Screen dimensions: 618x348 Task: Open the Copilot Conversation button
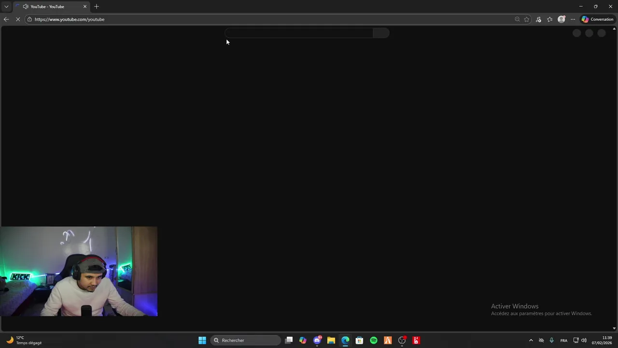pyautogui.click(x=597, y=19)
